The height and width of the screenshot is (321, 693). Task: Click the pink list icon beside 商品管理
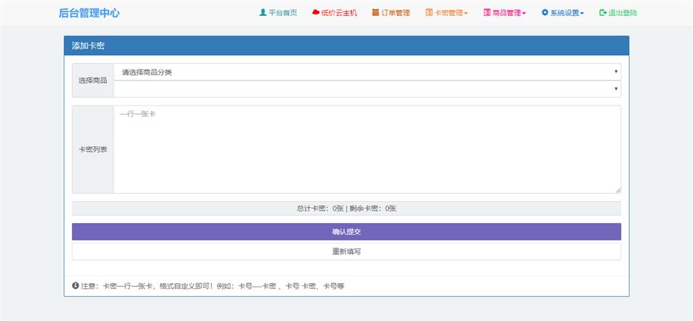pyautogui.click(x=487, y=12)
